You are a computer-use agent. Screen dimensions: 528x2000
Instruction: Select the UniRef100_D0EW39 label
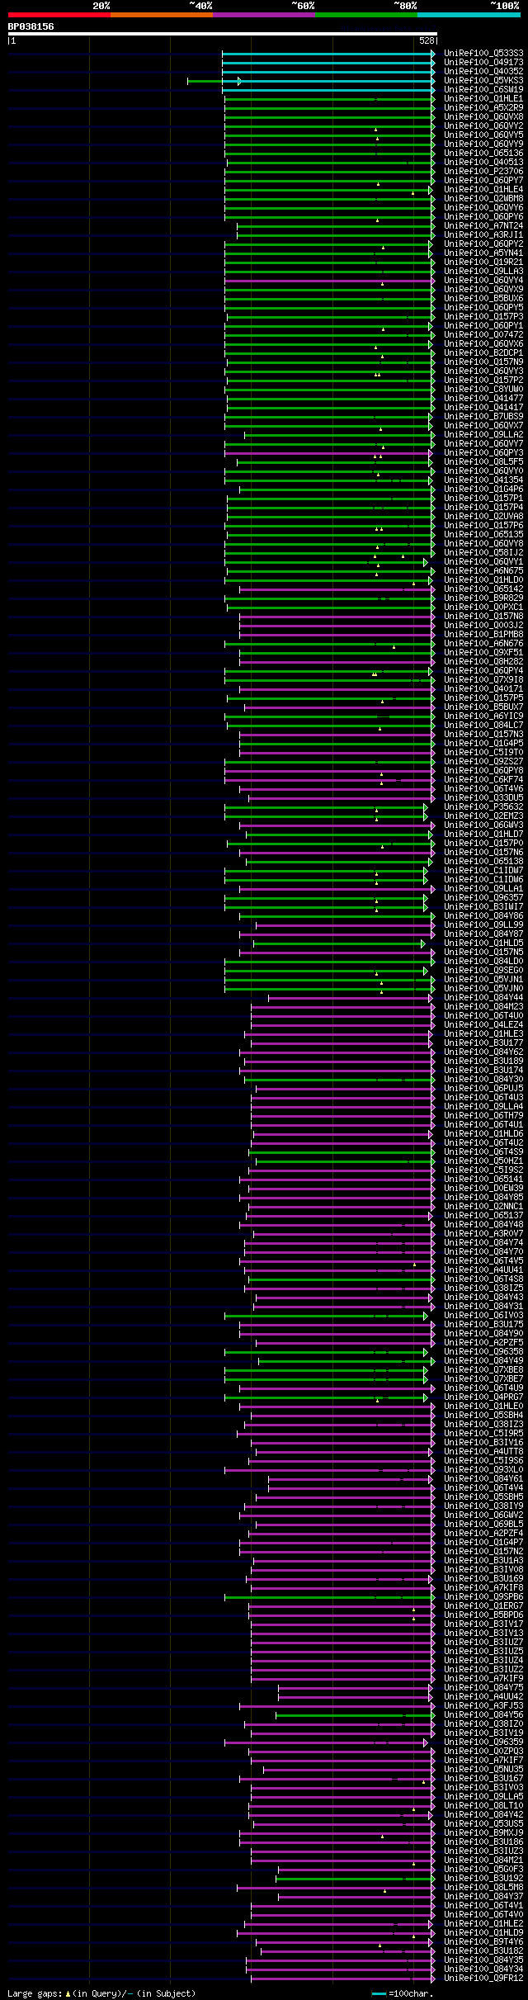(483, 1188)
